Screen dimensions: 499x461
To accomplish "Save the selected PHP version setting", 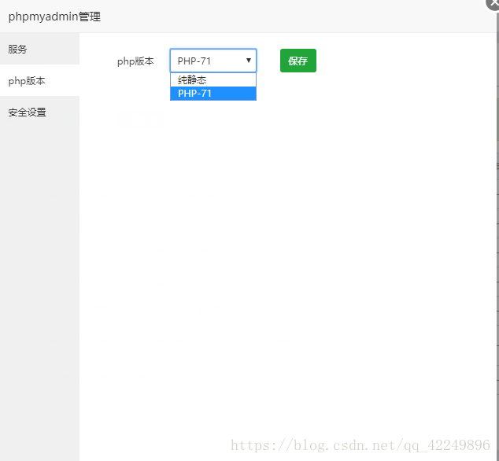I will [x=298, y=61].
